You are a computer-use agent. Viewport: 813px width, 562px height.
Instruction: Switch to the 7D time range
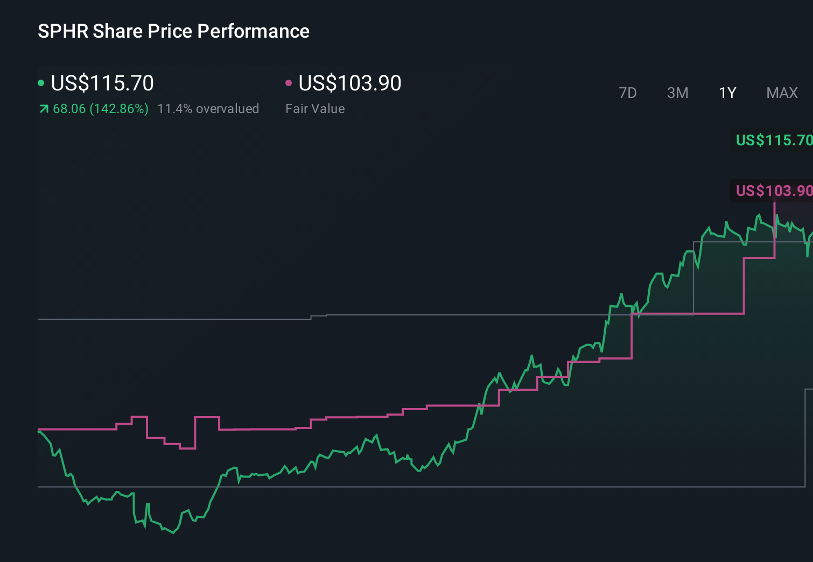tap(628, 93)
